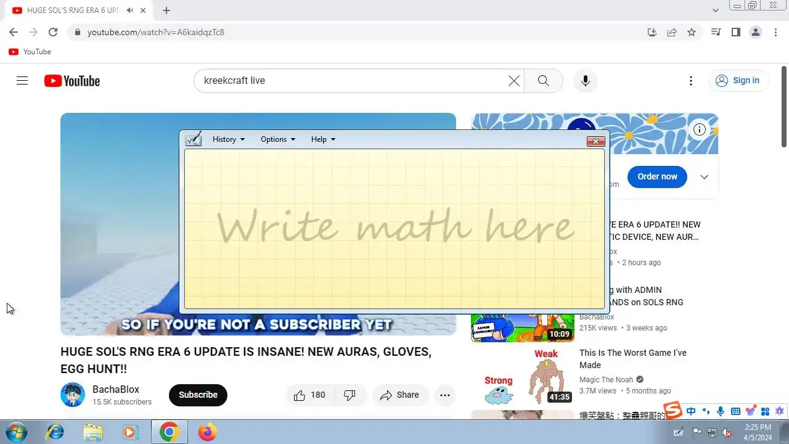Screen dimensions: 789x444
Task: Reload the current YouTube page
Action: (53, 32)
